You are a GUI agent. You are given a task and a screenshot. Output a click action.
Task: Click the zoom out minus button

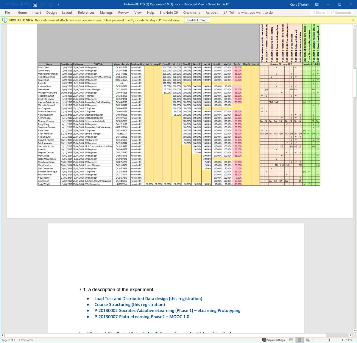(314, 340)
